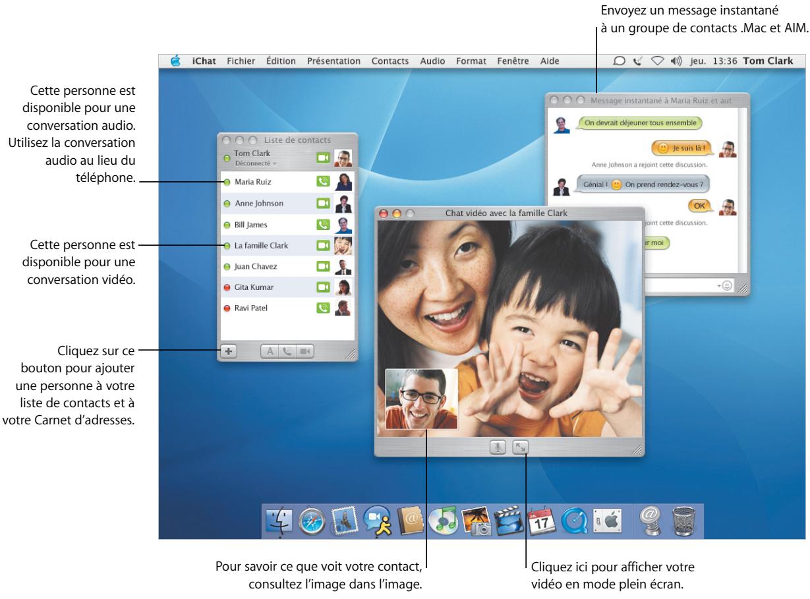810x599 pixels.
Task: Open the Apple menu
Action: click(x=175, y=61)
